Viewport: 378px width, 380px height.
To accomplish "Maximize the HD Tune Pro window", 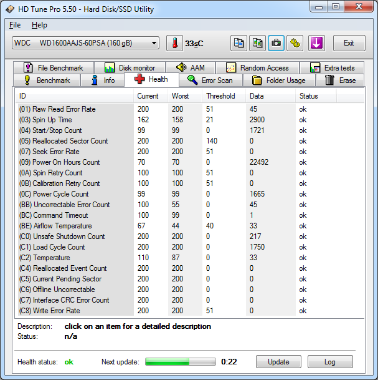I will tap(336, 6).
